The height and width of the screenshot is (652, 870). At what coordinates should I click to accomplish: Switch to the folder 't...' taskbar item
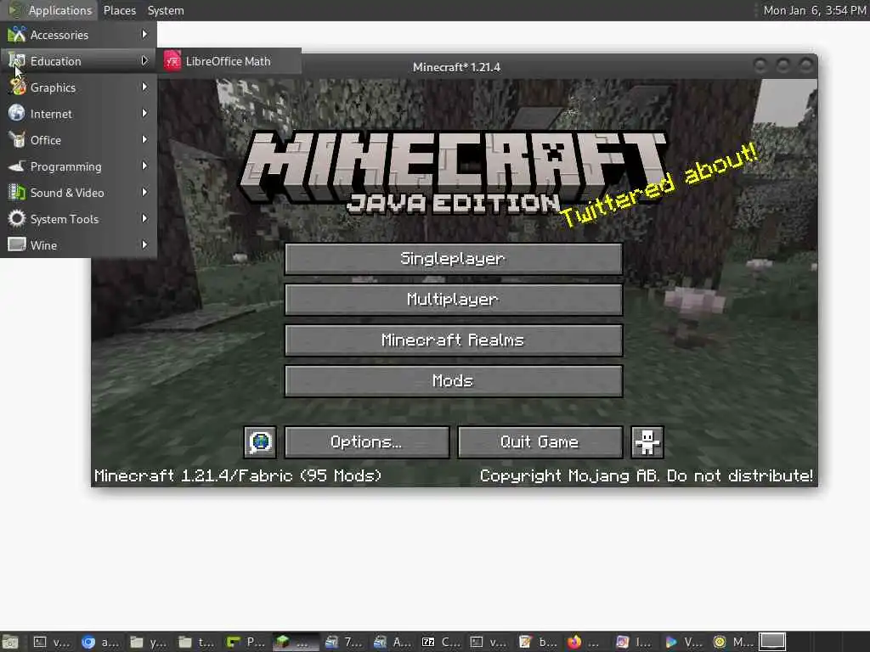click(x=196, y=642)
